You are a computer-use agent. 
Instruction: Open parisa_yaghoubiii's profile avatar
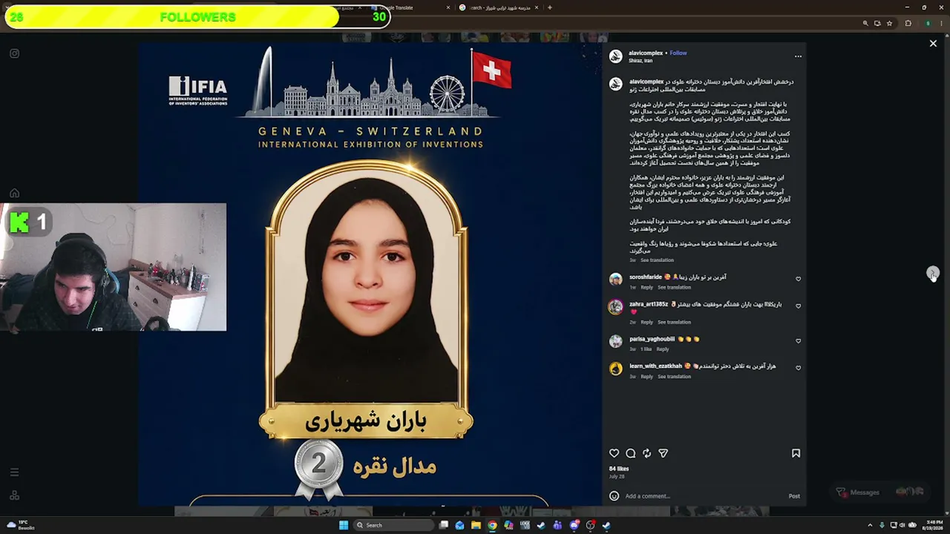[x=615, y=342]
